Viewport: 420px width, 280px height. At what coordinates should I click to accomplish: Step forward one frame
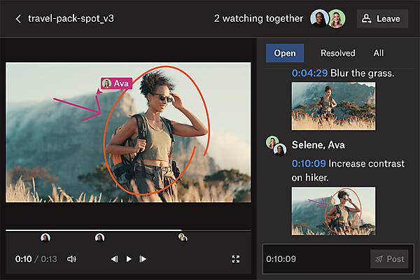coord(143,259)
